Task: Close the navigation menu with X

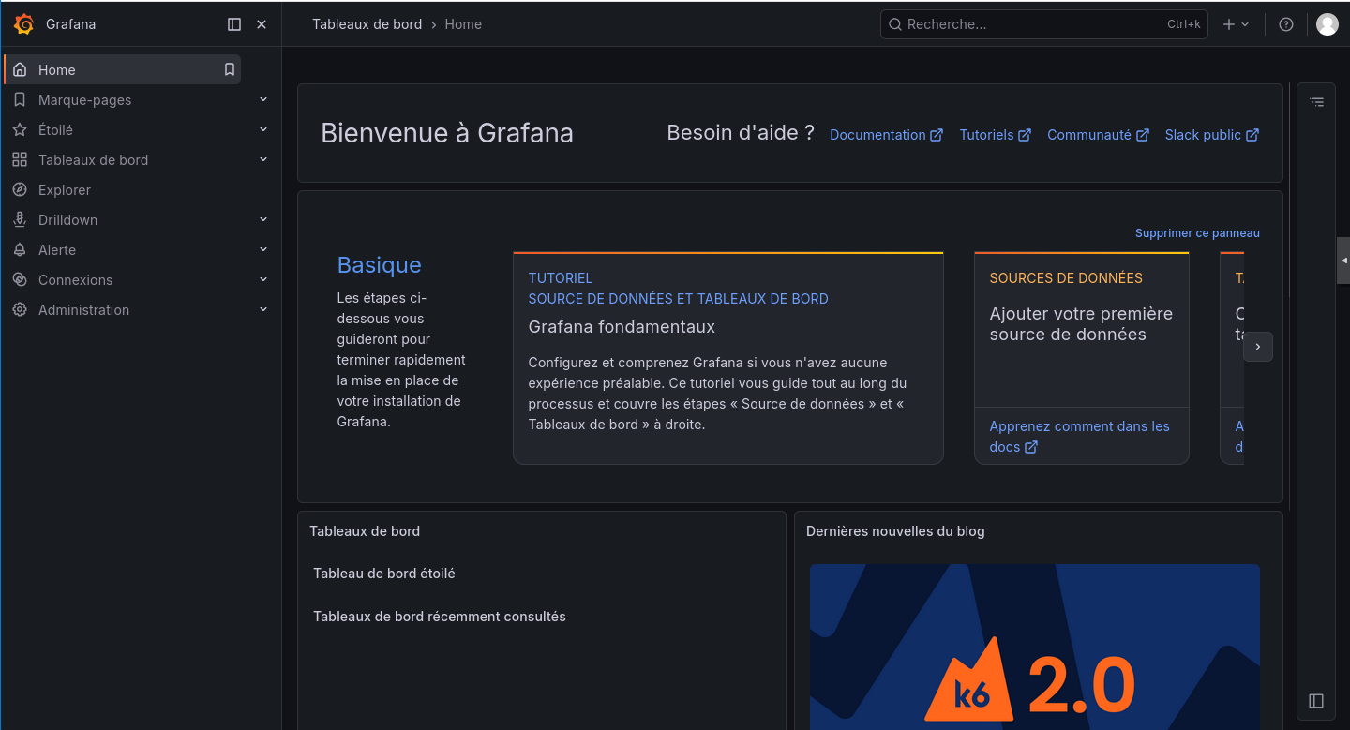Action: (x=262, y=24)
